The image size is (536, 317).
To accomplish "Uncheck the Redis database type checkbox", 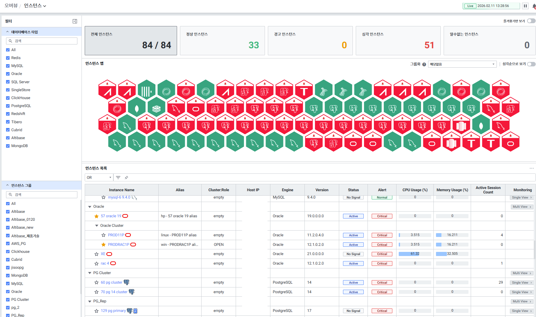I will pyautogui.click(x=8, y=58).
